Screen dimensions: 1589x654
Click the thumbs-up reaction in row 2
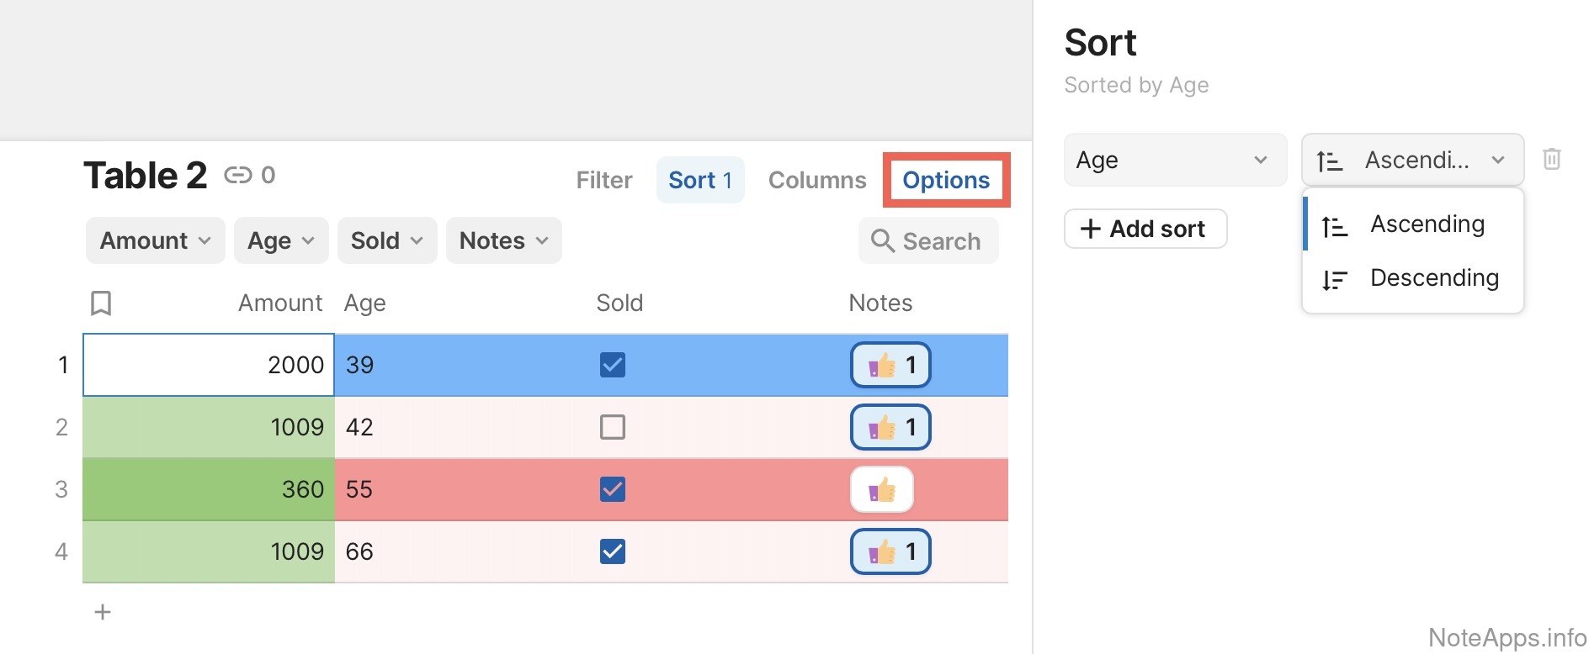890,427
